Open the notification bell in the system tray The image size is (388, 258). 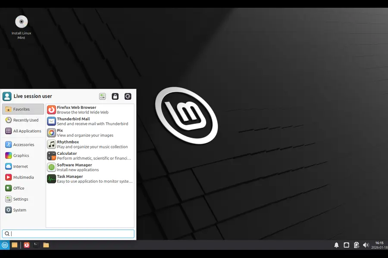[x=336, y=245]
